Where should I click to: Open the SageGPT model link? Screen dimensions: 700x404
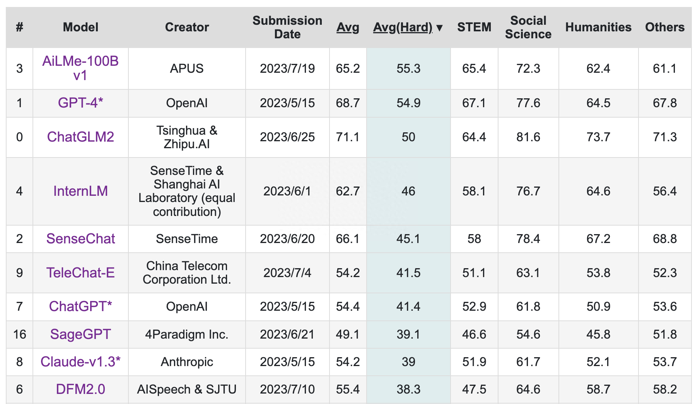80,334
